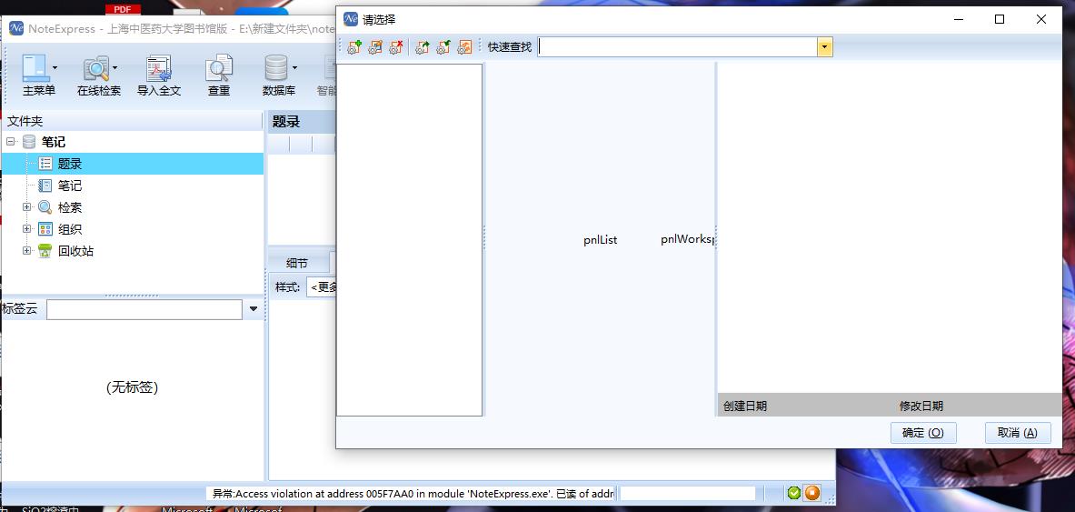Collapse the root 笔记 database node
This screenshot has height=512, width=1075.
click(10, 142)
